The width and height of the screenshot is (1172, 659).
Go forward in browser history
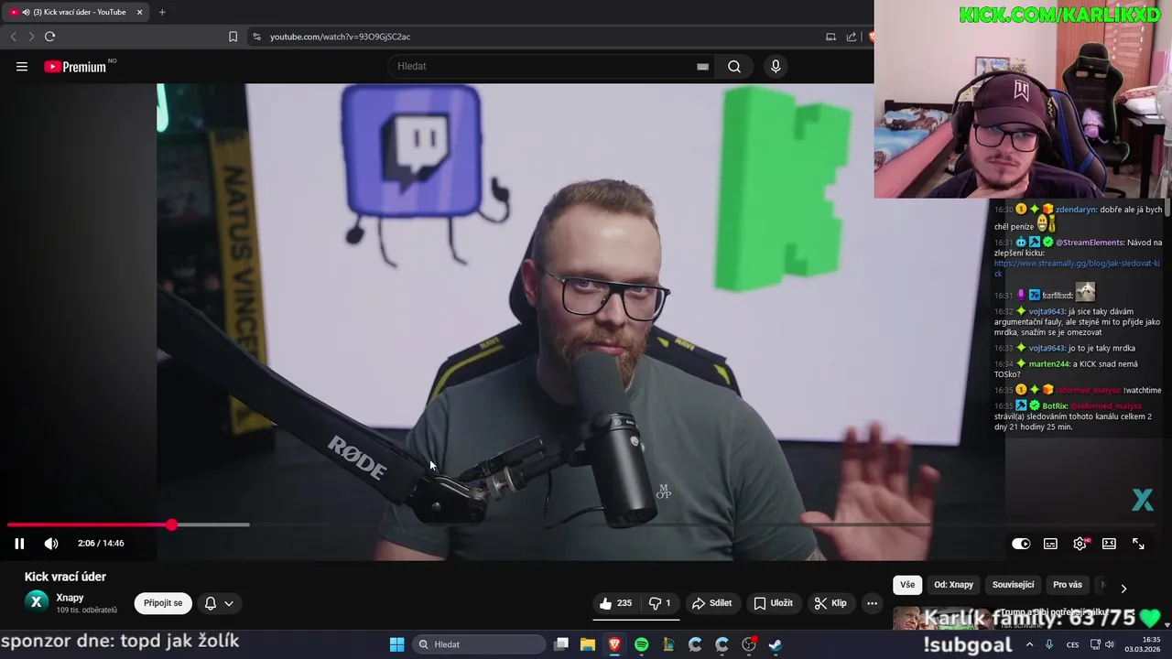pyautogui.click(x=31, y=37)
